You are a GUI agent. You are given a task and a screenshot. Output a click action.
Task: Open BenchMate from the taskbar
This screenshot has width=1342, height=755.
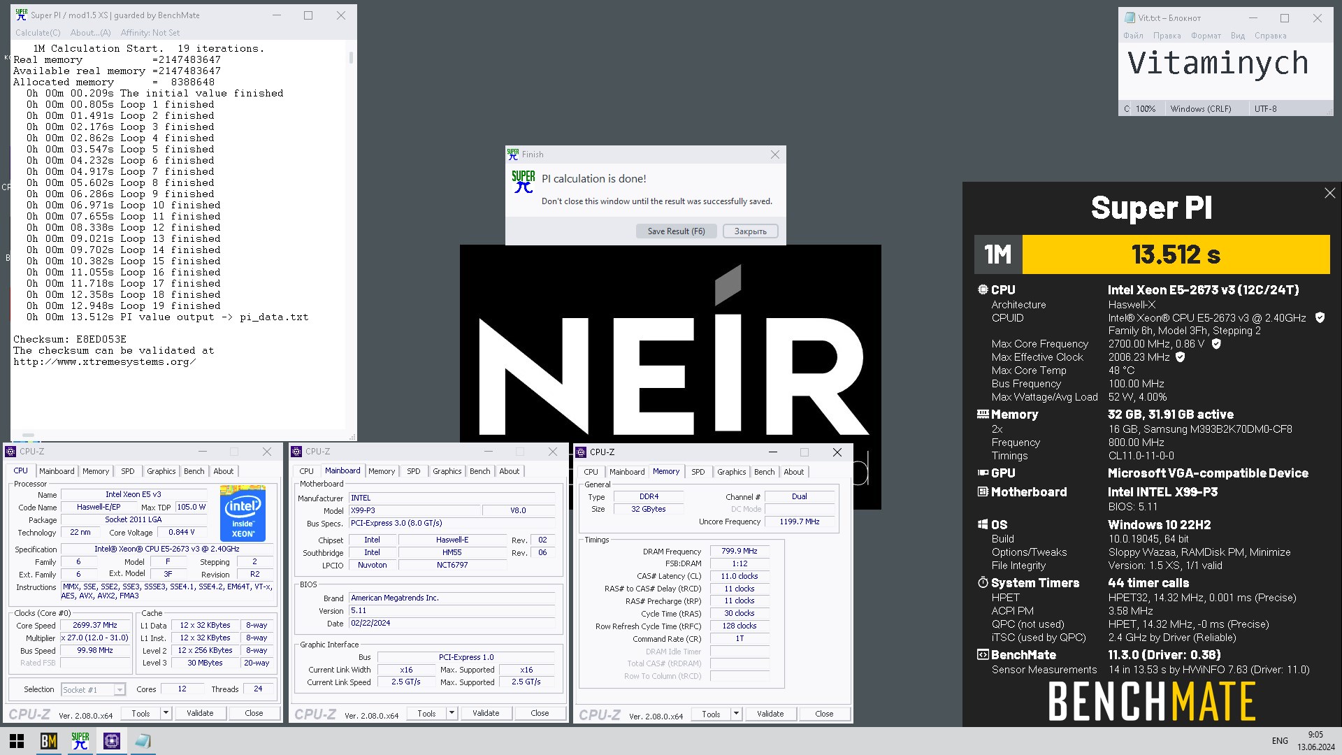48,741
